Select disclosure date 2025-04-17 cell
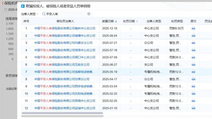Viewport: 212px width, 119px height. pos(110,79)
